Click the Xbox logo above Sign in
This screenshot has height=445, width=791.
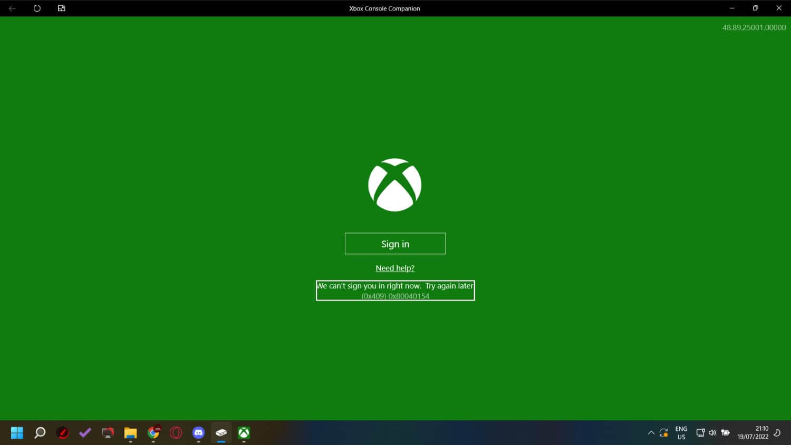395,185
